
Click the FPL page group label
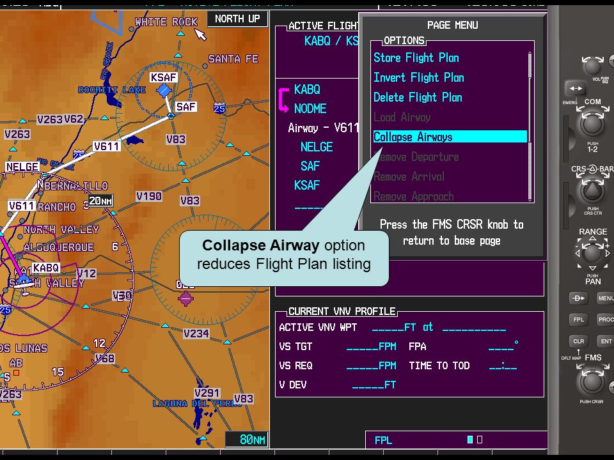pyautogui.click(x=383, y=440)
